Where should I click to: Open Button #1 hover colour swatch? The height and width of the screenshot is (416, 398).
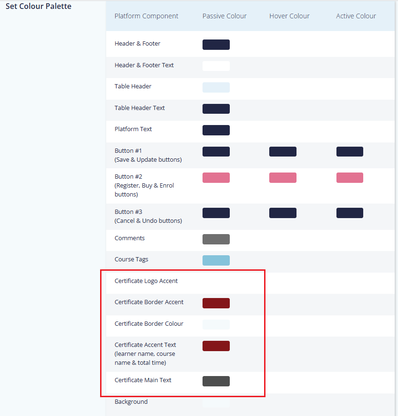283,151
